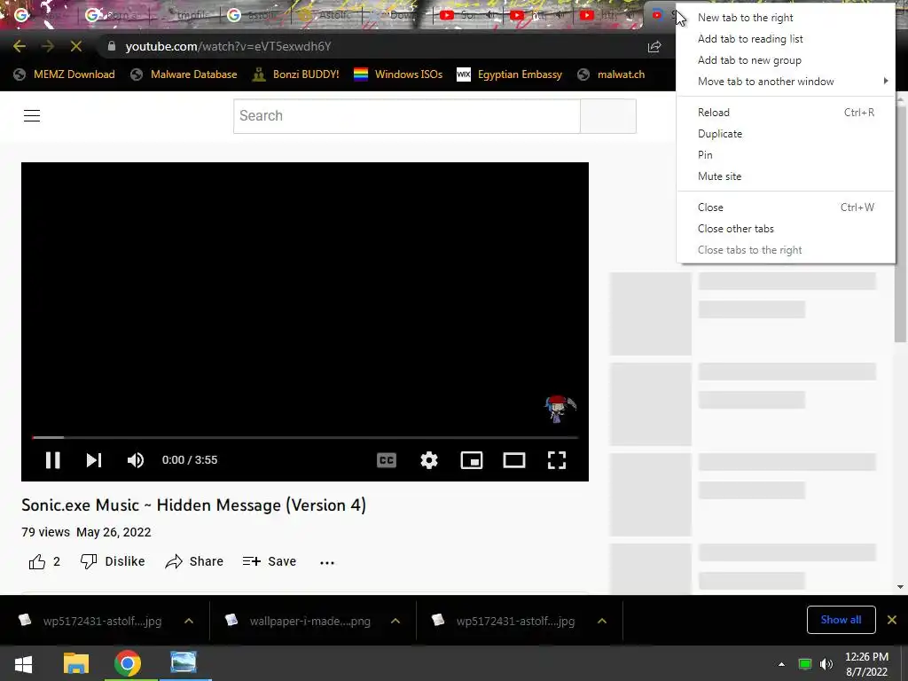
Task: Click the search submit button
Action: (608, 116)
